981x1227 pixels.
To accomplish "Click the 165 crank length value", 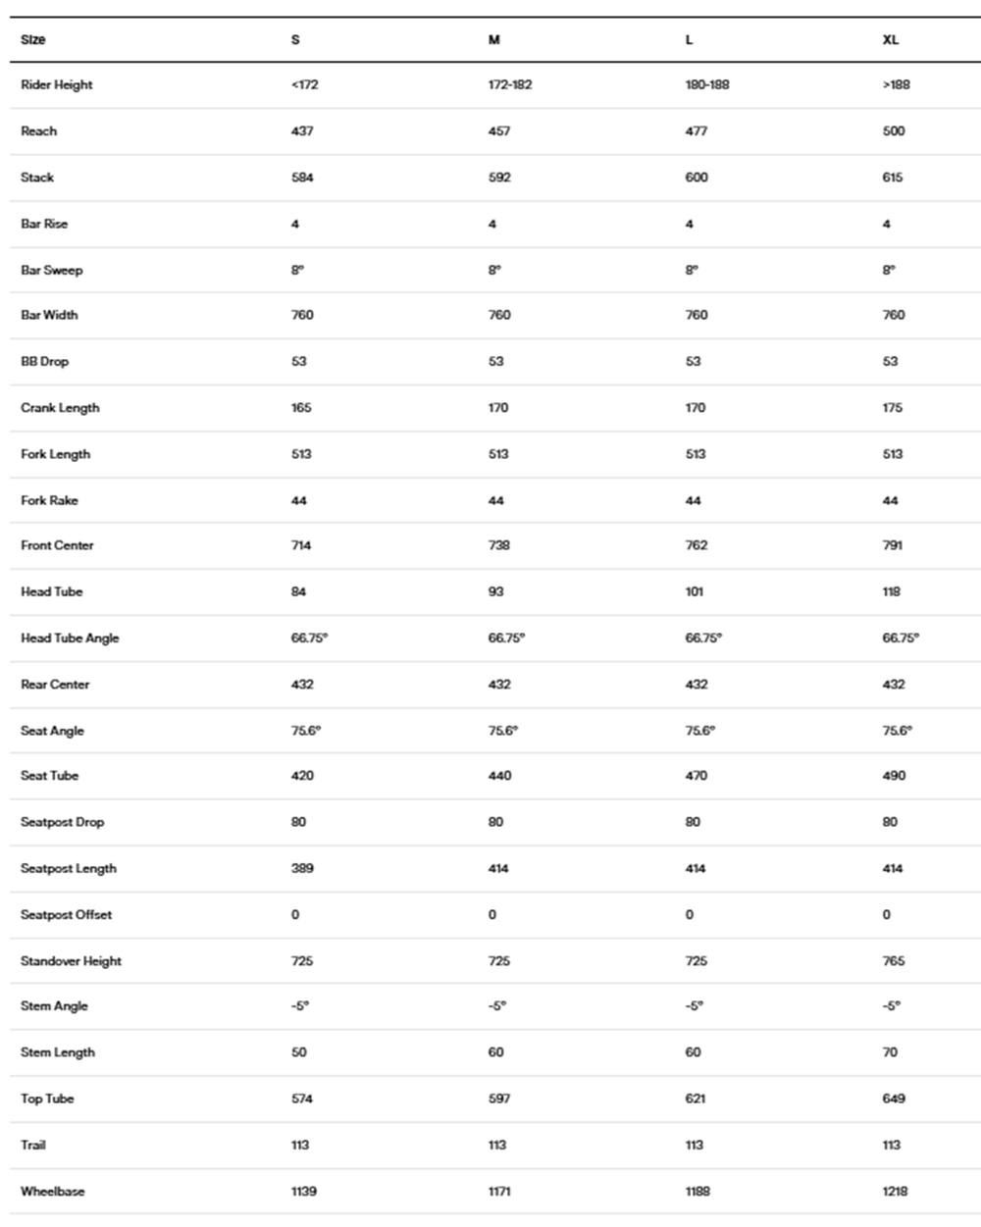I will point(301,408).
